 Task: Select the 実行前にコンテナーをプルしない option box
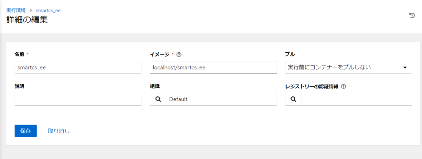[x=349, y=67]
